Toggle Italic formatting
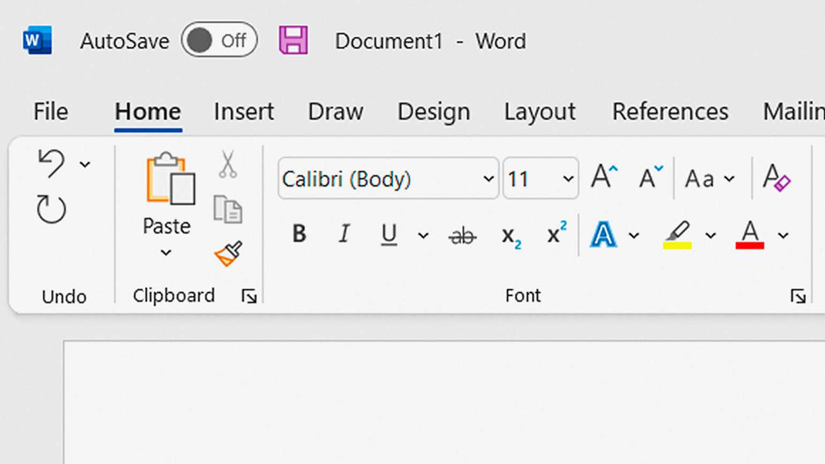This screenshot has height=464, width=825. (x=344, y=234)
